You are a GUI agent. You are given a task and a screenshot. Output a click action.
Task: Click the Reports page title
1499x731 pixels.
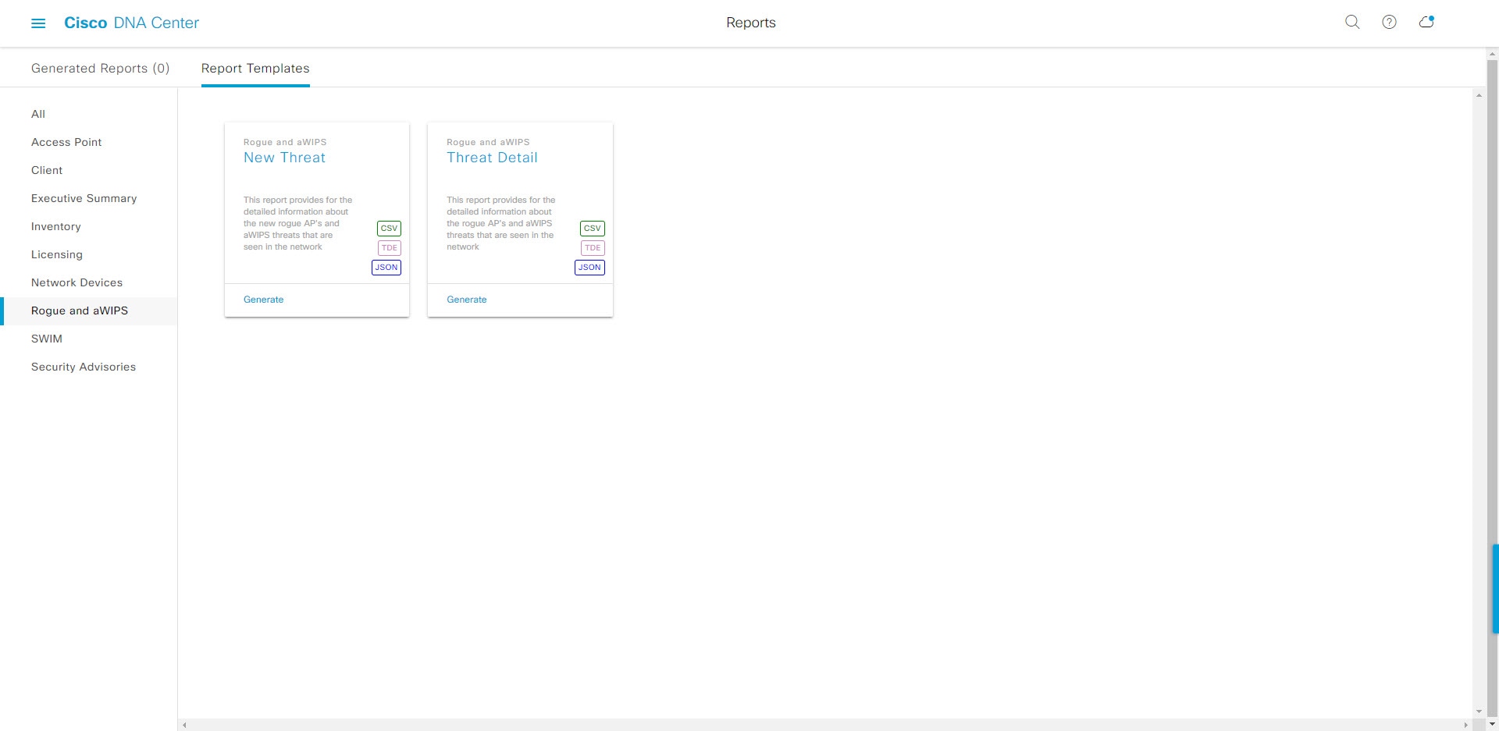[751, 23]
